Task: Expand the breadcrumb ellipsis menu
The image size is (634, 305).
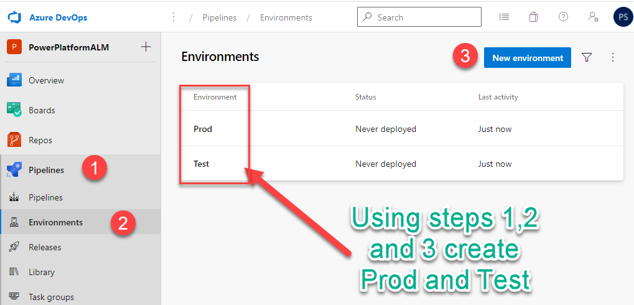Action: tap(174, 17)
